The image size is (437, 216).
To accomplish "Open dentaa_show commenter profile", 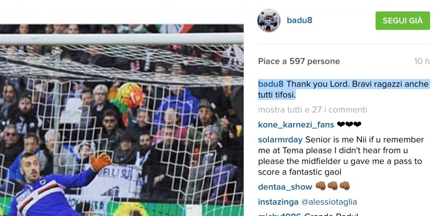I will pyautogui.click(x=285, y=187).
